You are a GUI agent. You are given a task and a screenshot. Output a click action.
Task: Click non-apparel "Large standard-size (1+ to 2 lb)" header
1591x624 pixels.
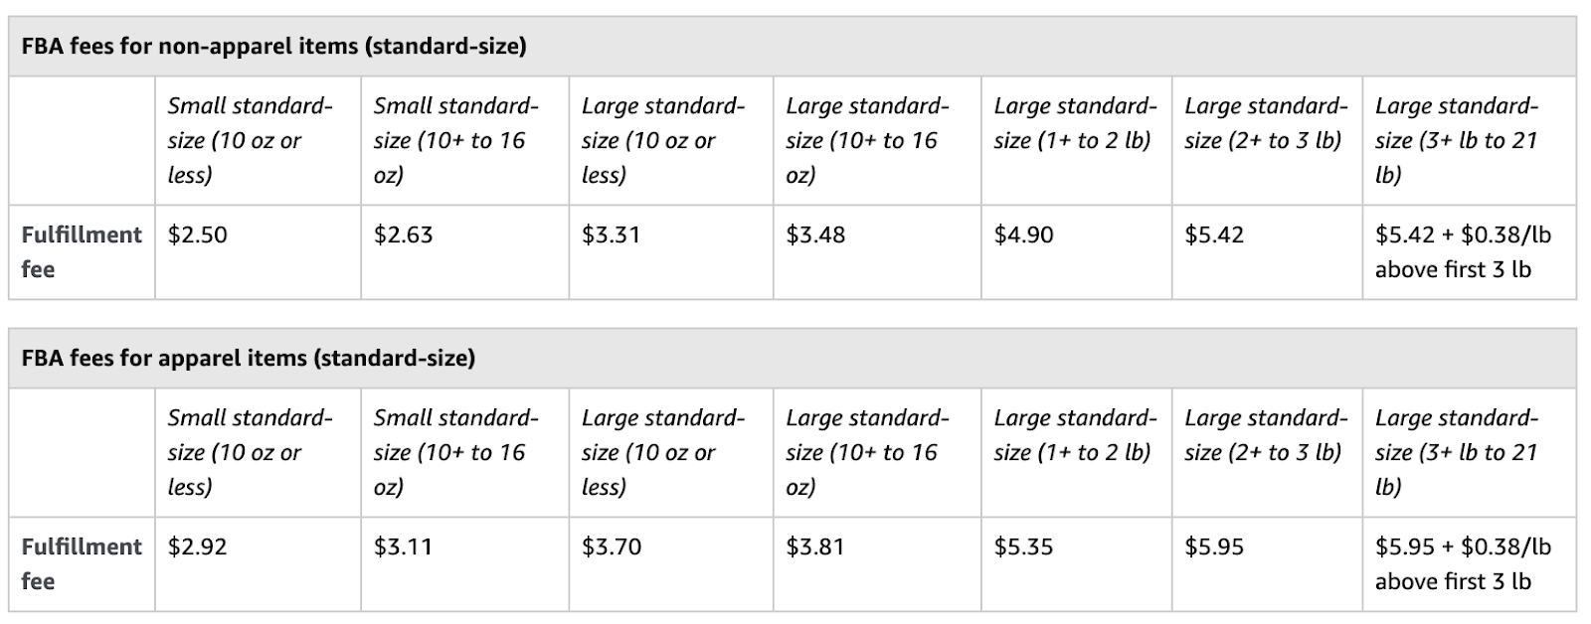pos(1075,123)
